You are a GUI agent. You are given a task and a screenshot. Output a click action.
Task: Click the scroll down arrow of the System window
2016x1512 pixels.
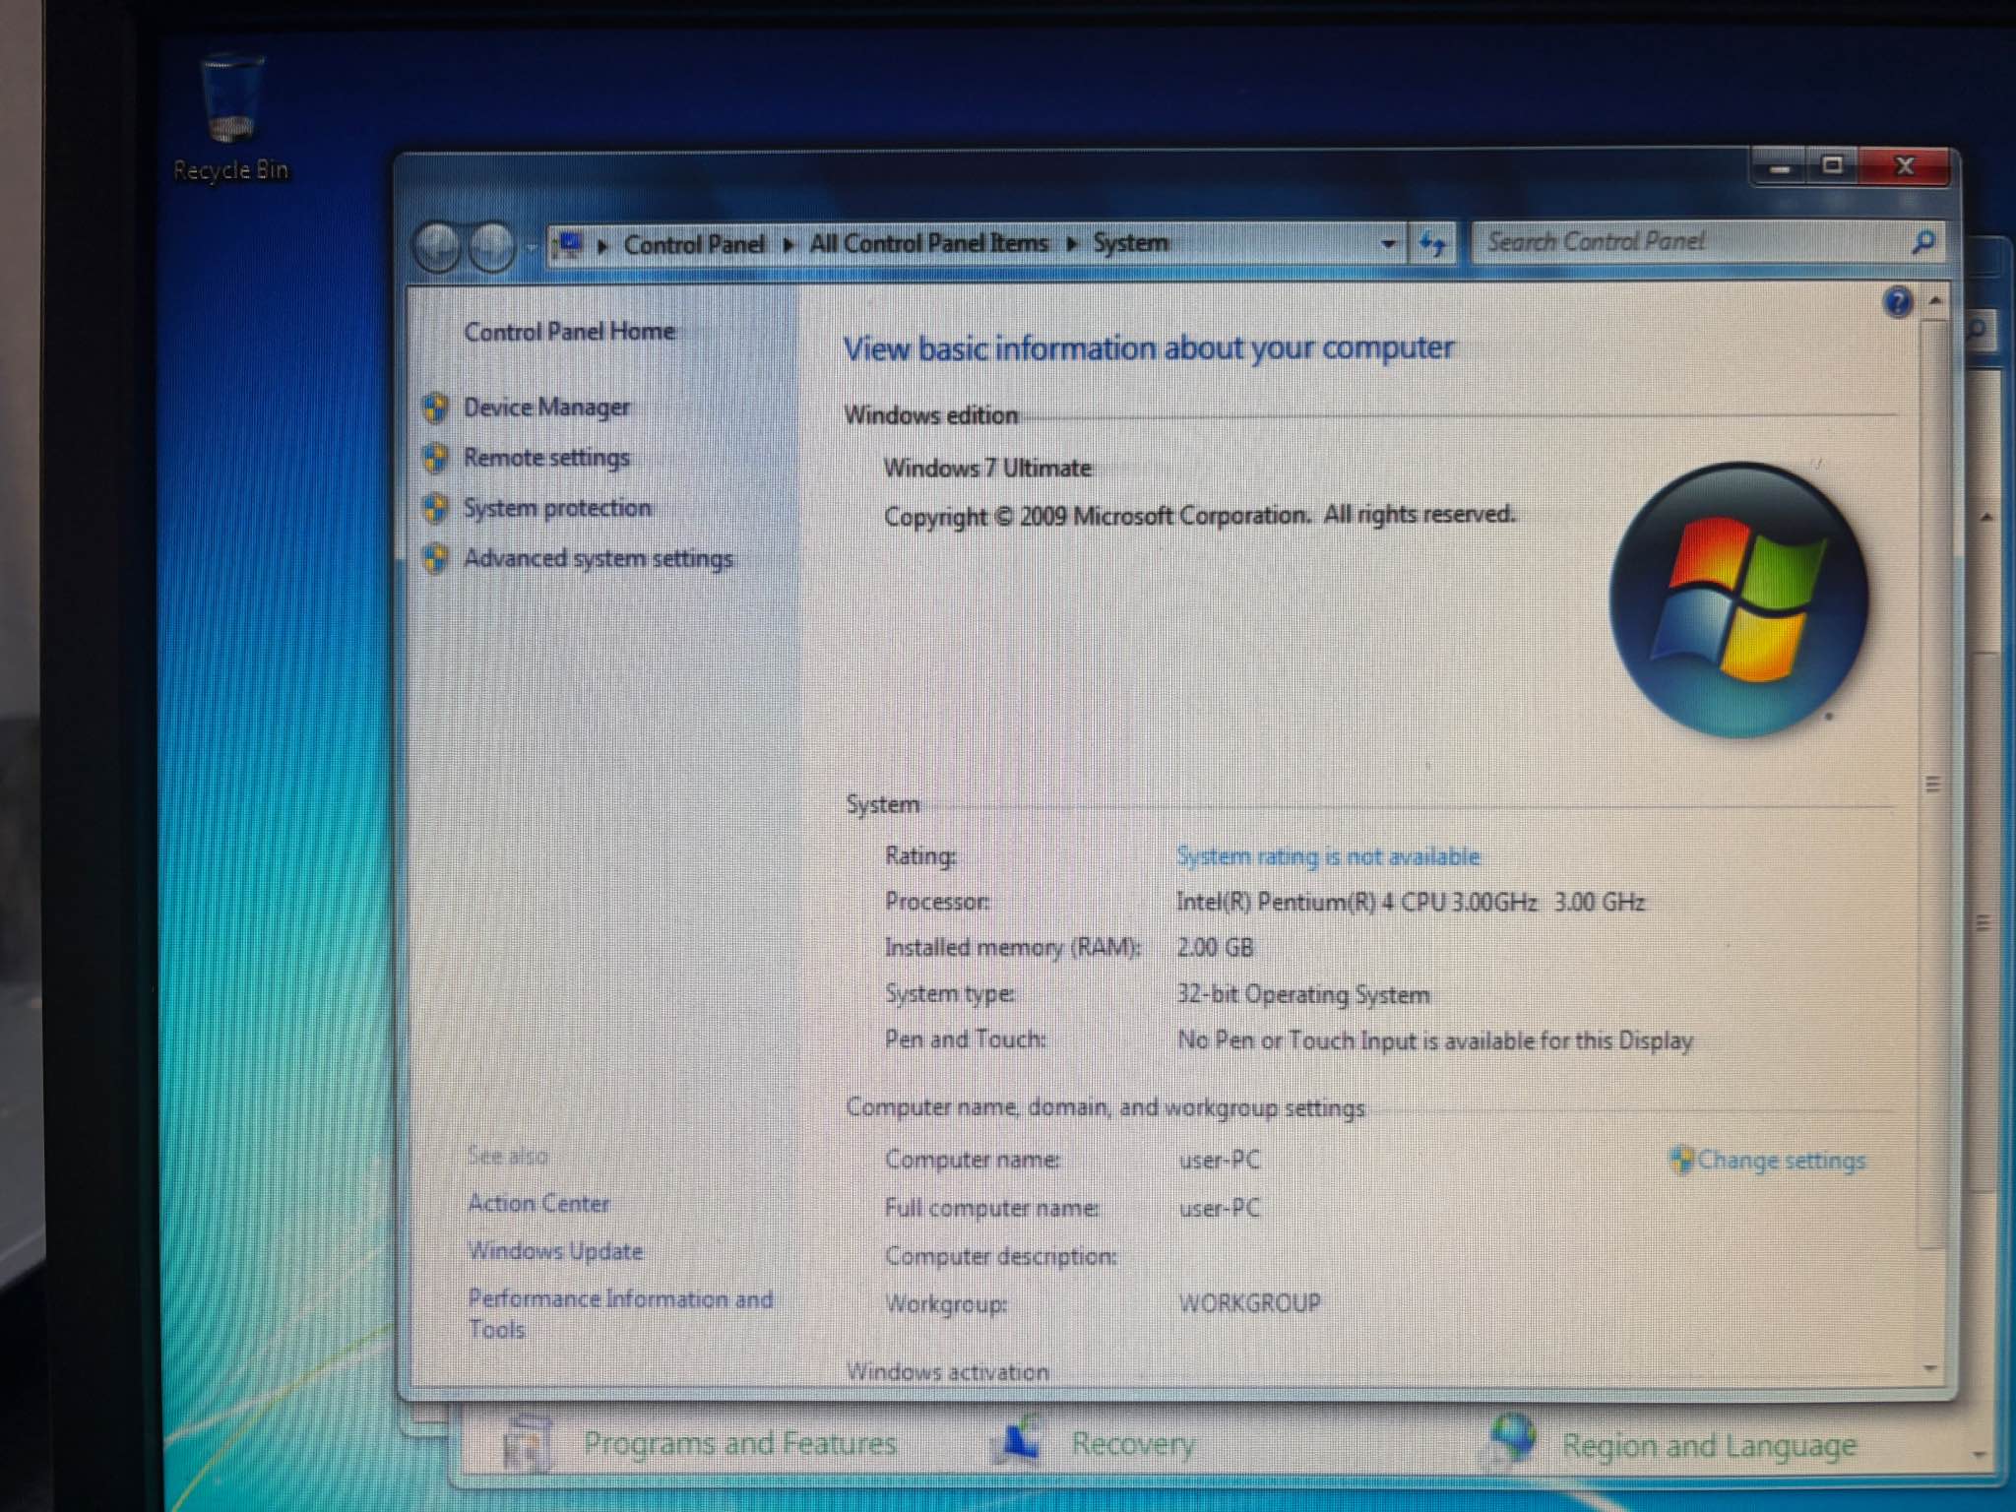coord(1929,1368)
